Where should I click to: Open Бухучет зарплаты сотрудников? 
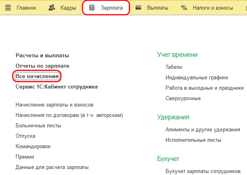coord(203,171)
